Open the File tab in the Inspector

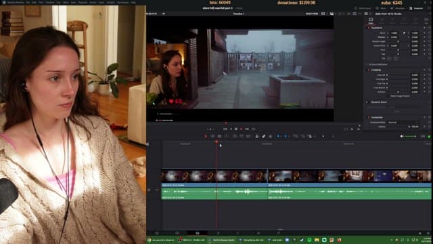tap(427, 21)
